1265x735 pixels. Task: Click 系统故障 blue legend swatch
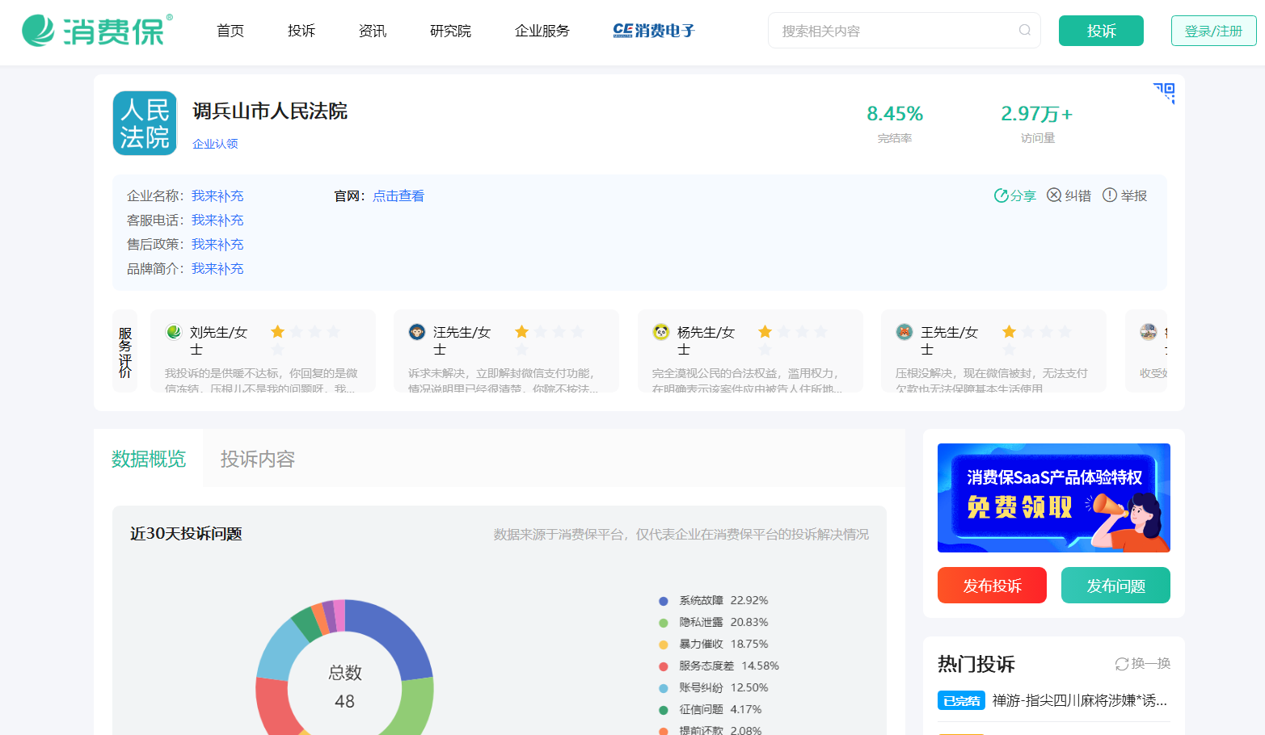tap(664, 601)
